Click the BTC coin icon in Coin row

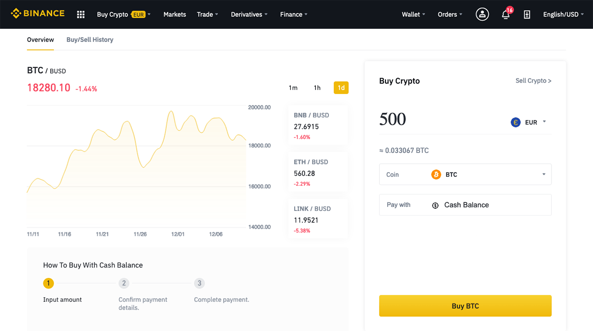coord(436,174)
